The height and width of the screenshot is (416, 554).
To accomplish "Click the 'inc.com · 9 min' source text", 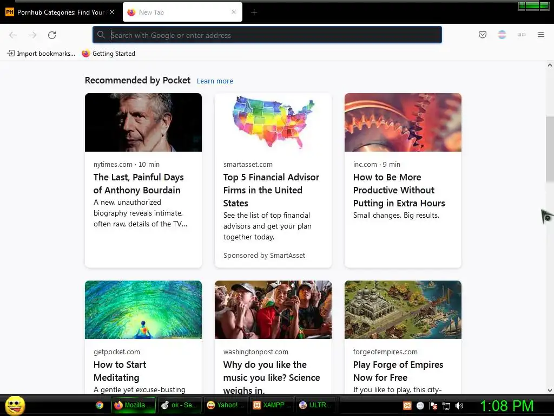I will (377, 165).
